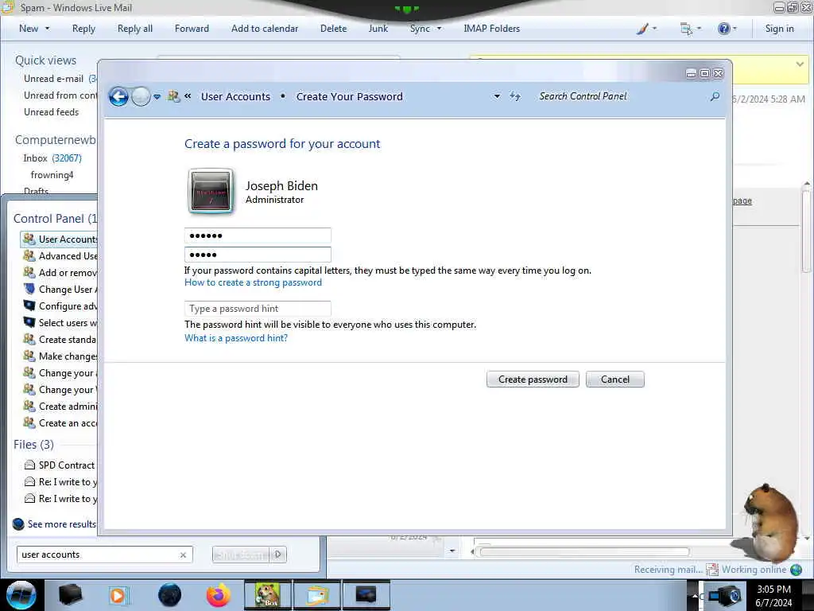Click the User Accounts address bar icon

(173, 96)
